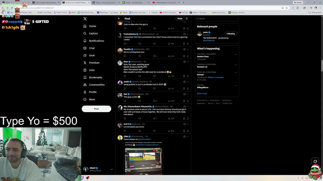Go to Home in the X sidebar

pyautogui.click(x=90, y=26)
